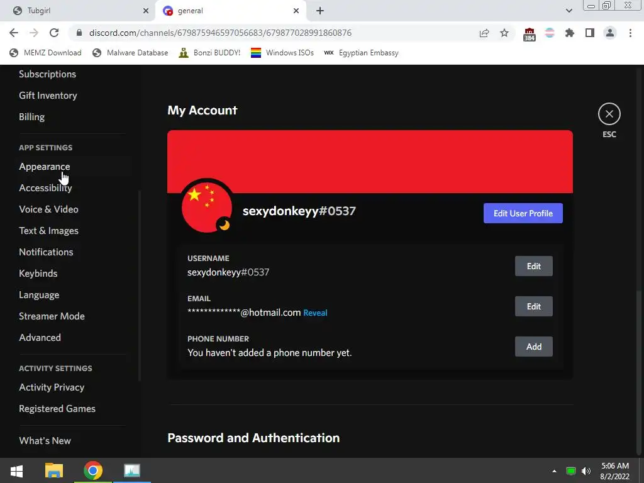Open the File Explorer taskbar icon
This screenshot has width=644, height=483.
54,470
